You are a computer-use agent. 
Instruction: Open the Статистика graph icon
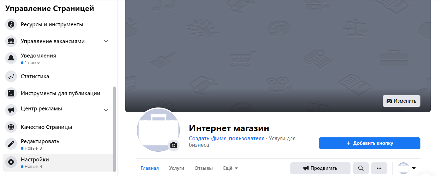pos(11,77)
